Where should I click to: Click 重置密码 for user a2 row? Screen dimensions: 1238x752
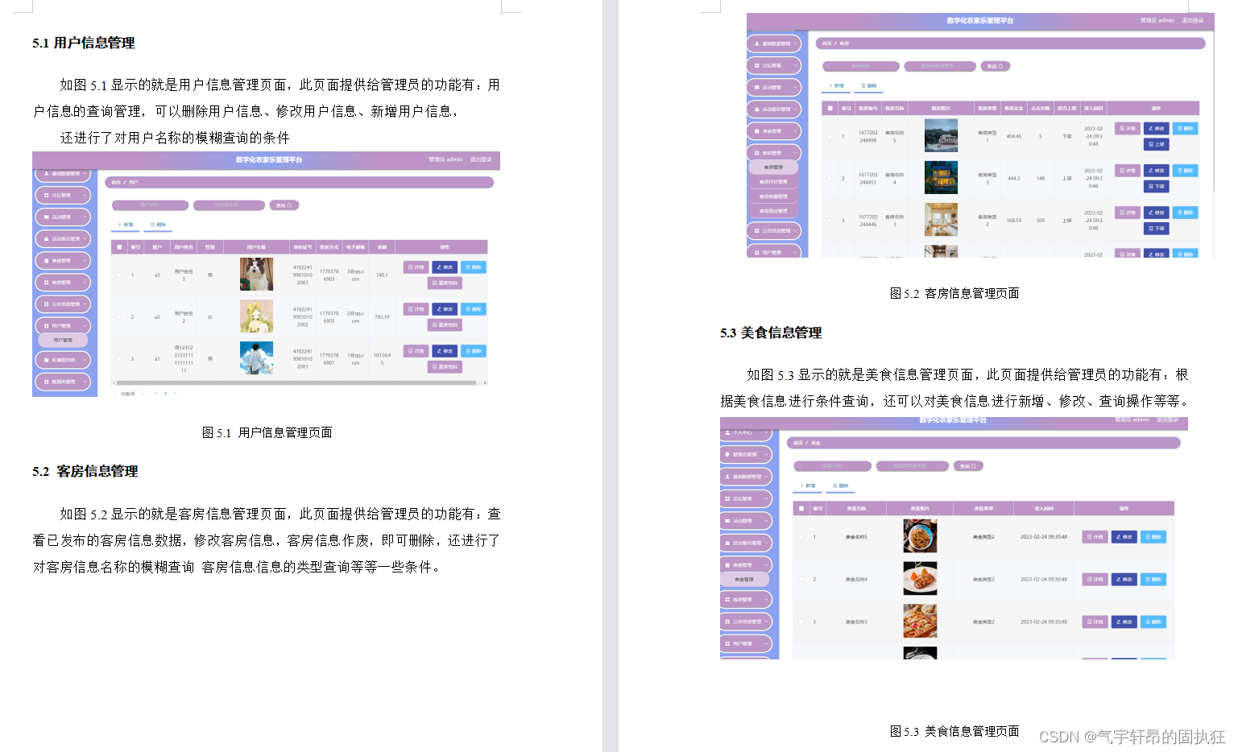445,325
